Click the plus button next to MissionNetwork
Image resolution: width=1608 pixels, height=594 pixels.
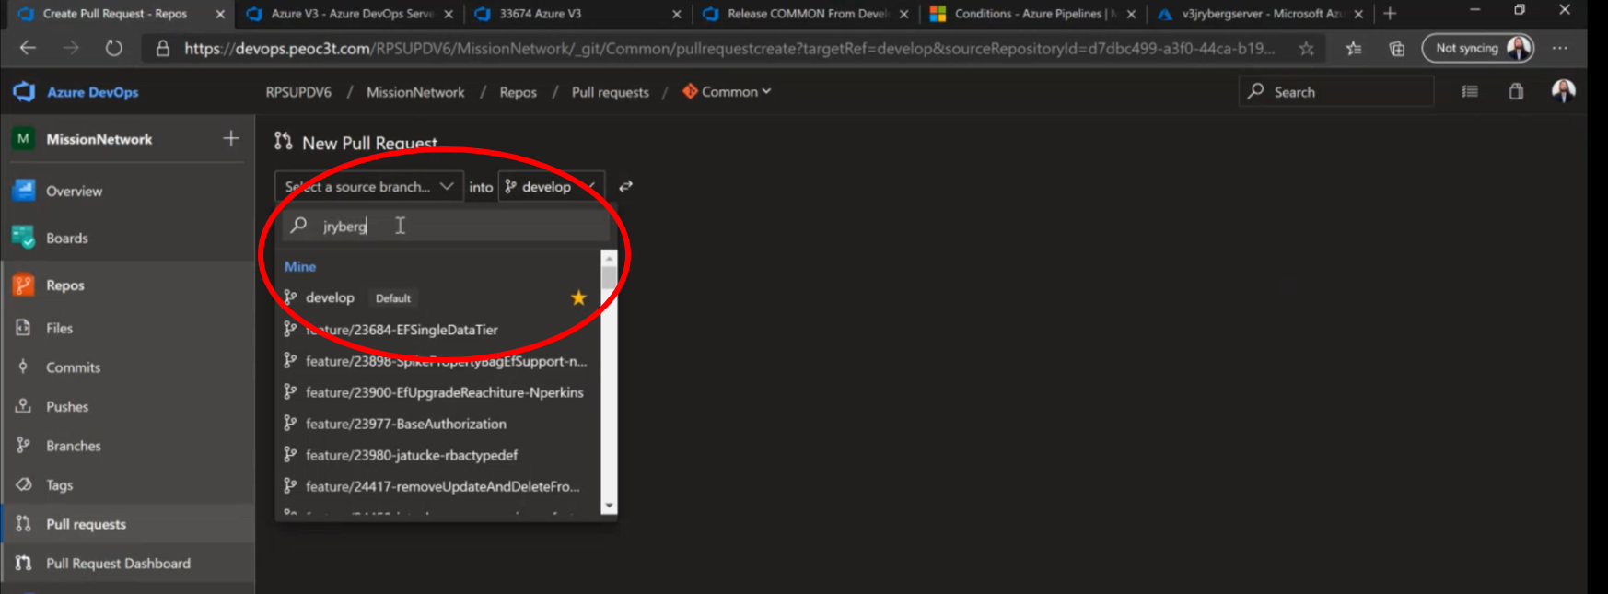[231, 138]
